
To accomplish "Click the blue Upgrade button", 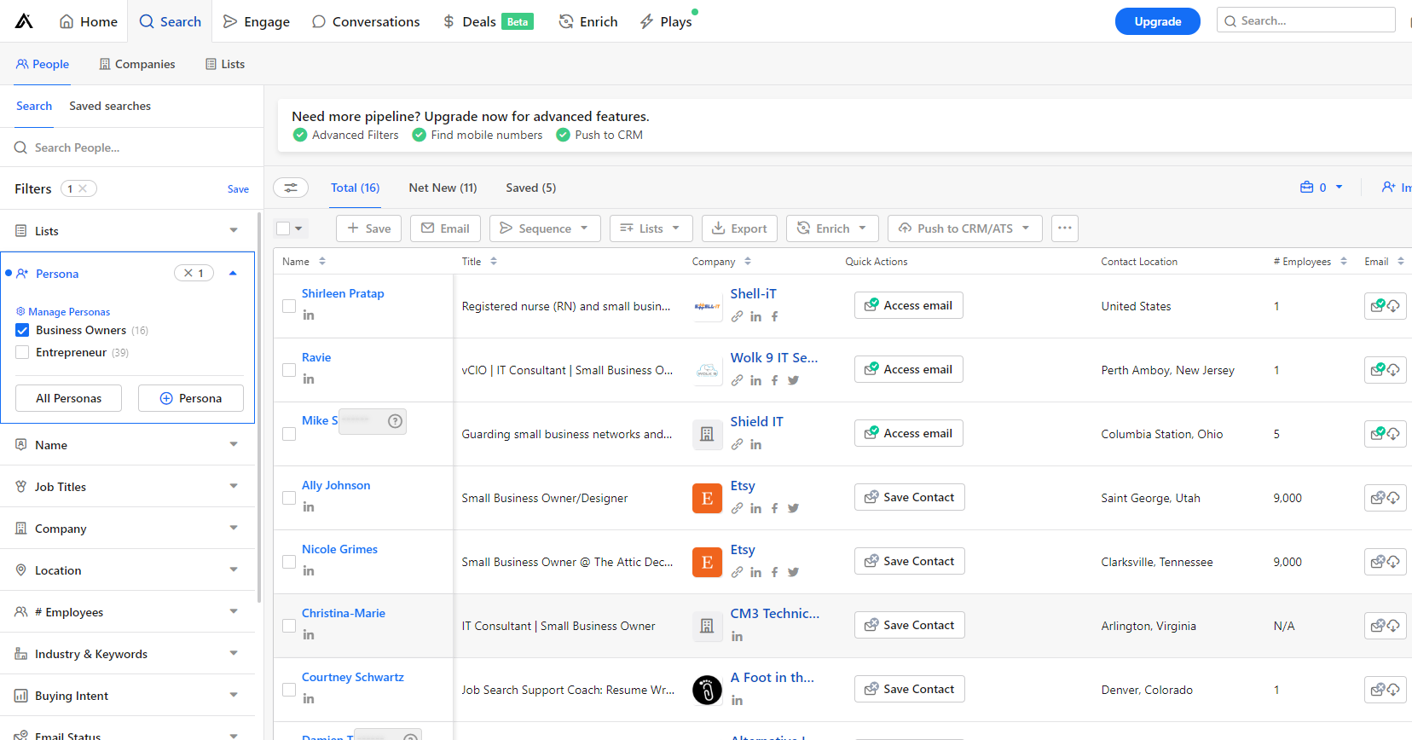I will pyautogui.click(x=1158, y=21).
